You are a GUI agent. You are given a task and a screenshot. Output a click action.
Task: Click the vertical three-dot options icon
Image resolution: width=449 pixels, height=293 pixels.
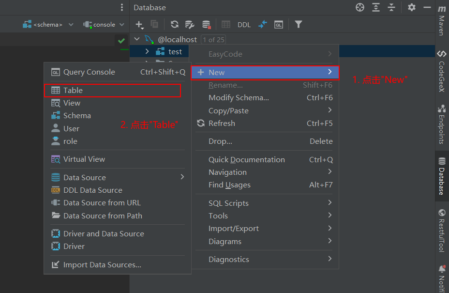[x=122, y=7]
